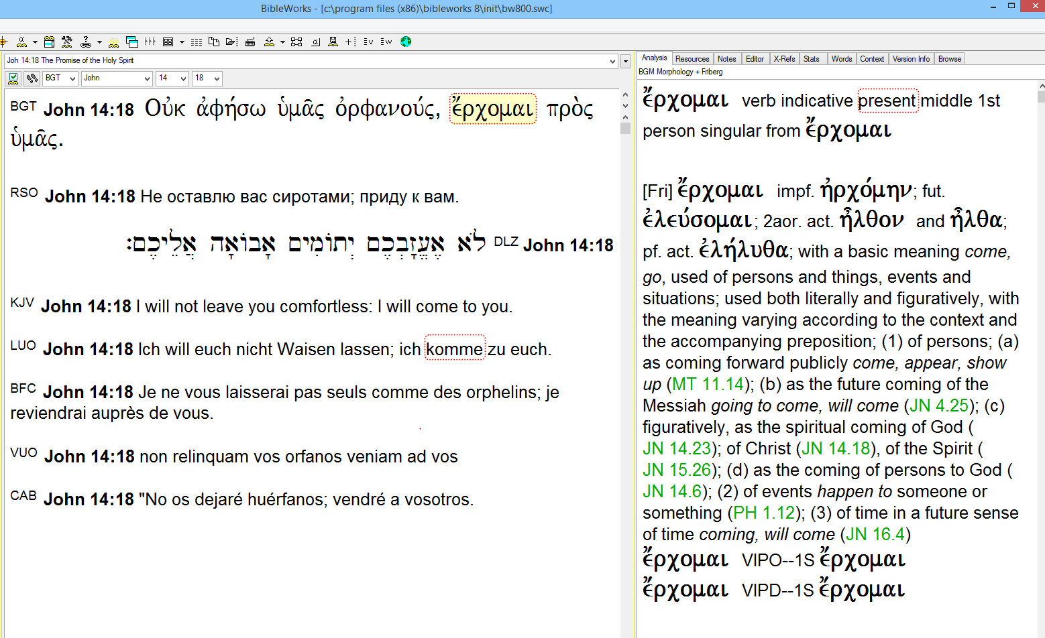Click the plus list icon

(x=351, y=42)
